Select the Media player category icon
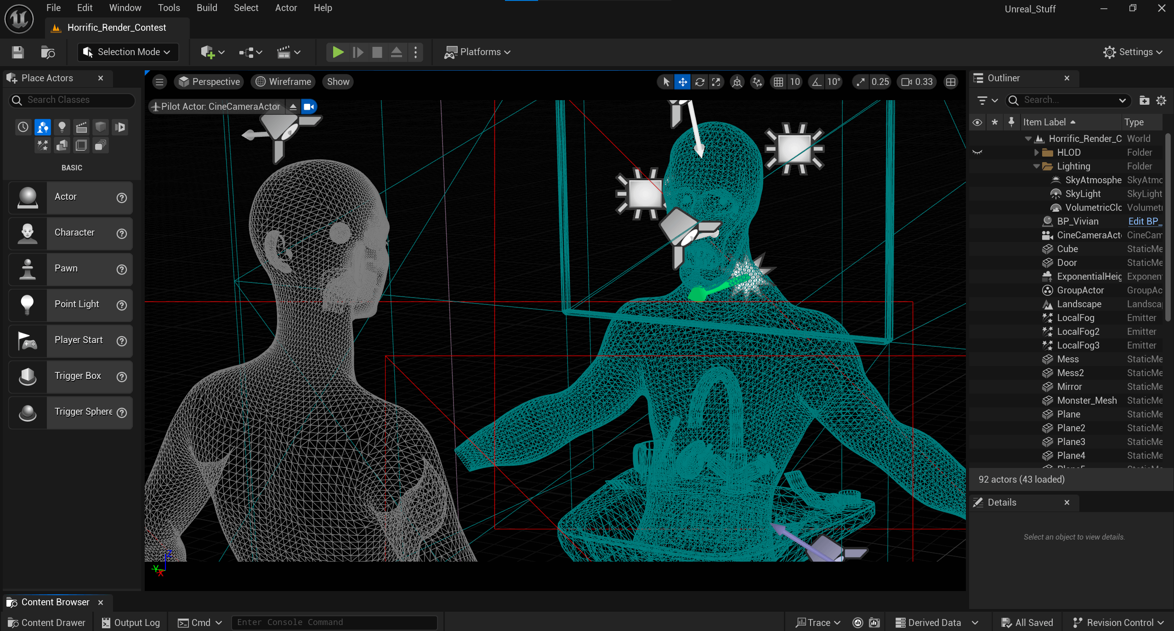 pos(120,127)
